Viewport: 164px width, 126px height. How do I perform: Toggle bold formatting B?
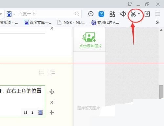pyautogui.click(x=26, y=112)
